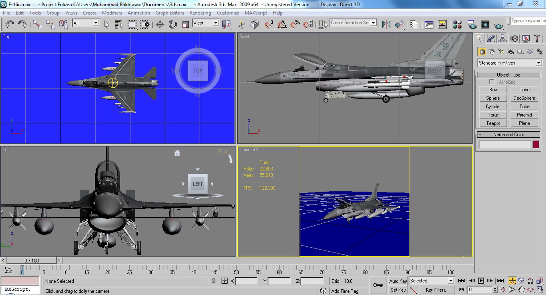Open the Align tool
This screenshot has height=295, width=546.
point(399,25)
